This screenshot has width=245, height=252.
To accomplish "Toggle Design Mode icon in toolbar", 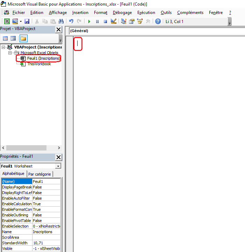I will [113, 21].
